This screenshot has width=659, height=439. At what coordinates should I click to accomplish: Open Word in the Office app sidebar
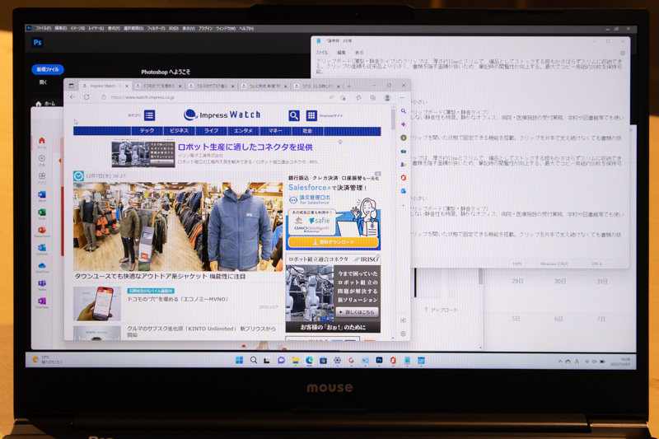42,195
